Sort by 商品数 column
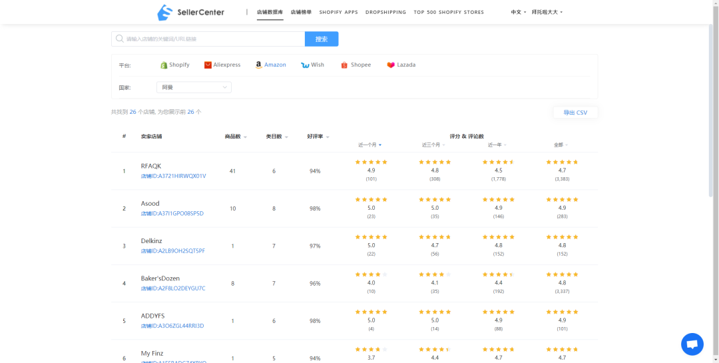Viewport: 719px width, 363px height. coord(236,137)
